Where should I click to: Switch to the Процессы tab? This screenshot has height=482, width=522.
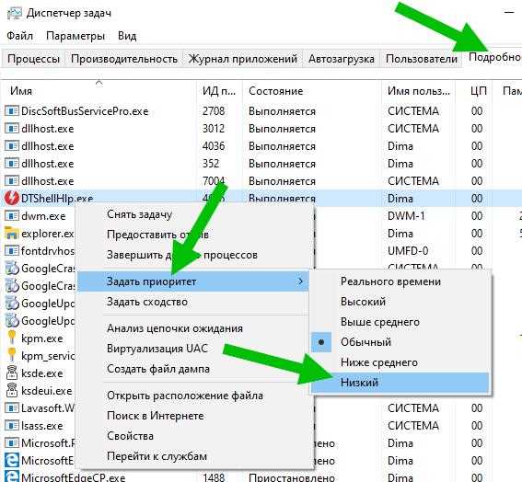click(33, 59)
